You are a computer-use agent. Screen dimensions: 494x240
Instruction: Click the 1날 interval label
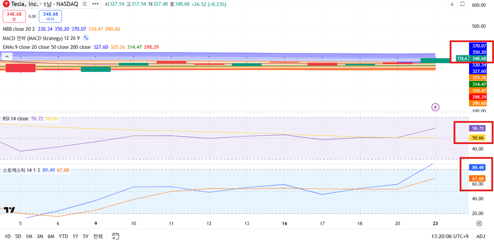tap(47, 4)
